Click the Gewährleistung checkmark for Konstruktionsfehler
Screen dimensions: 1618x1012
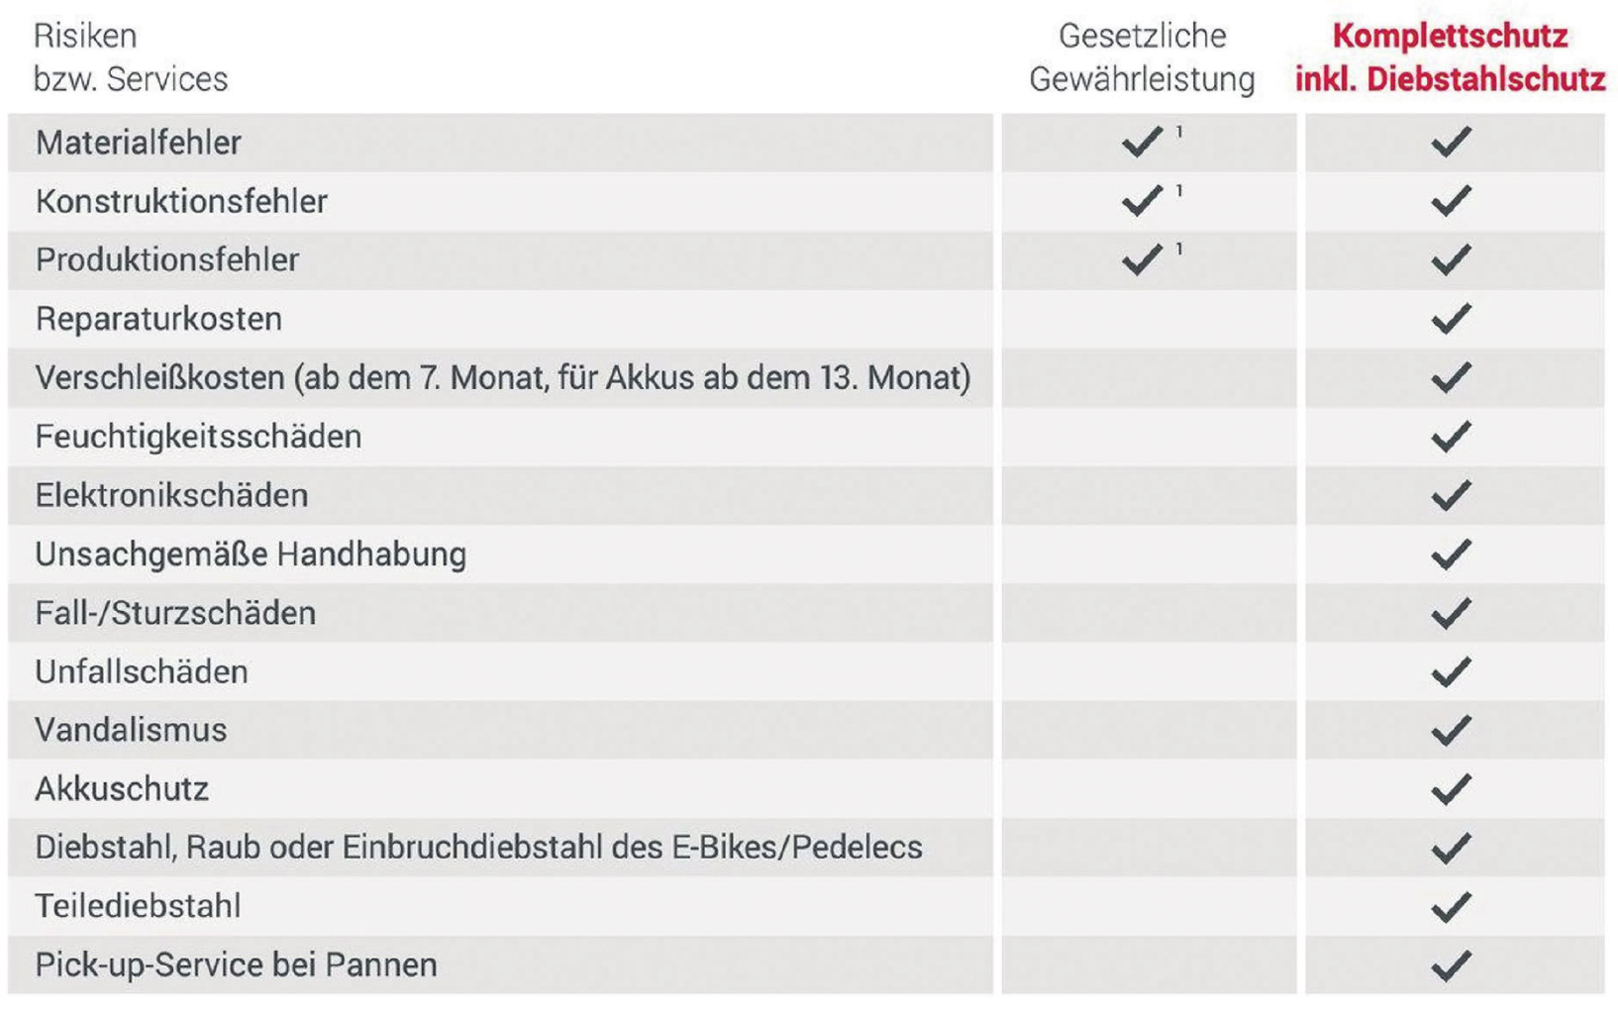click(x=1142, y=201)
